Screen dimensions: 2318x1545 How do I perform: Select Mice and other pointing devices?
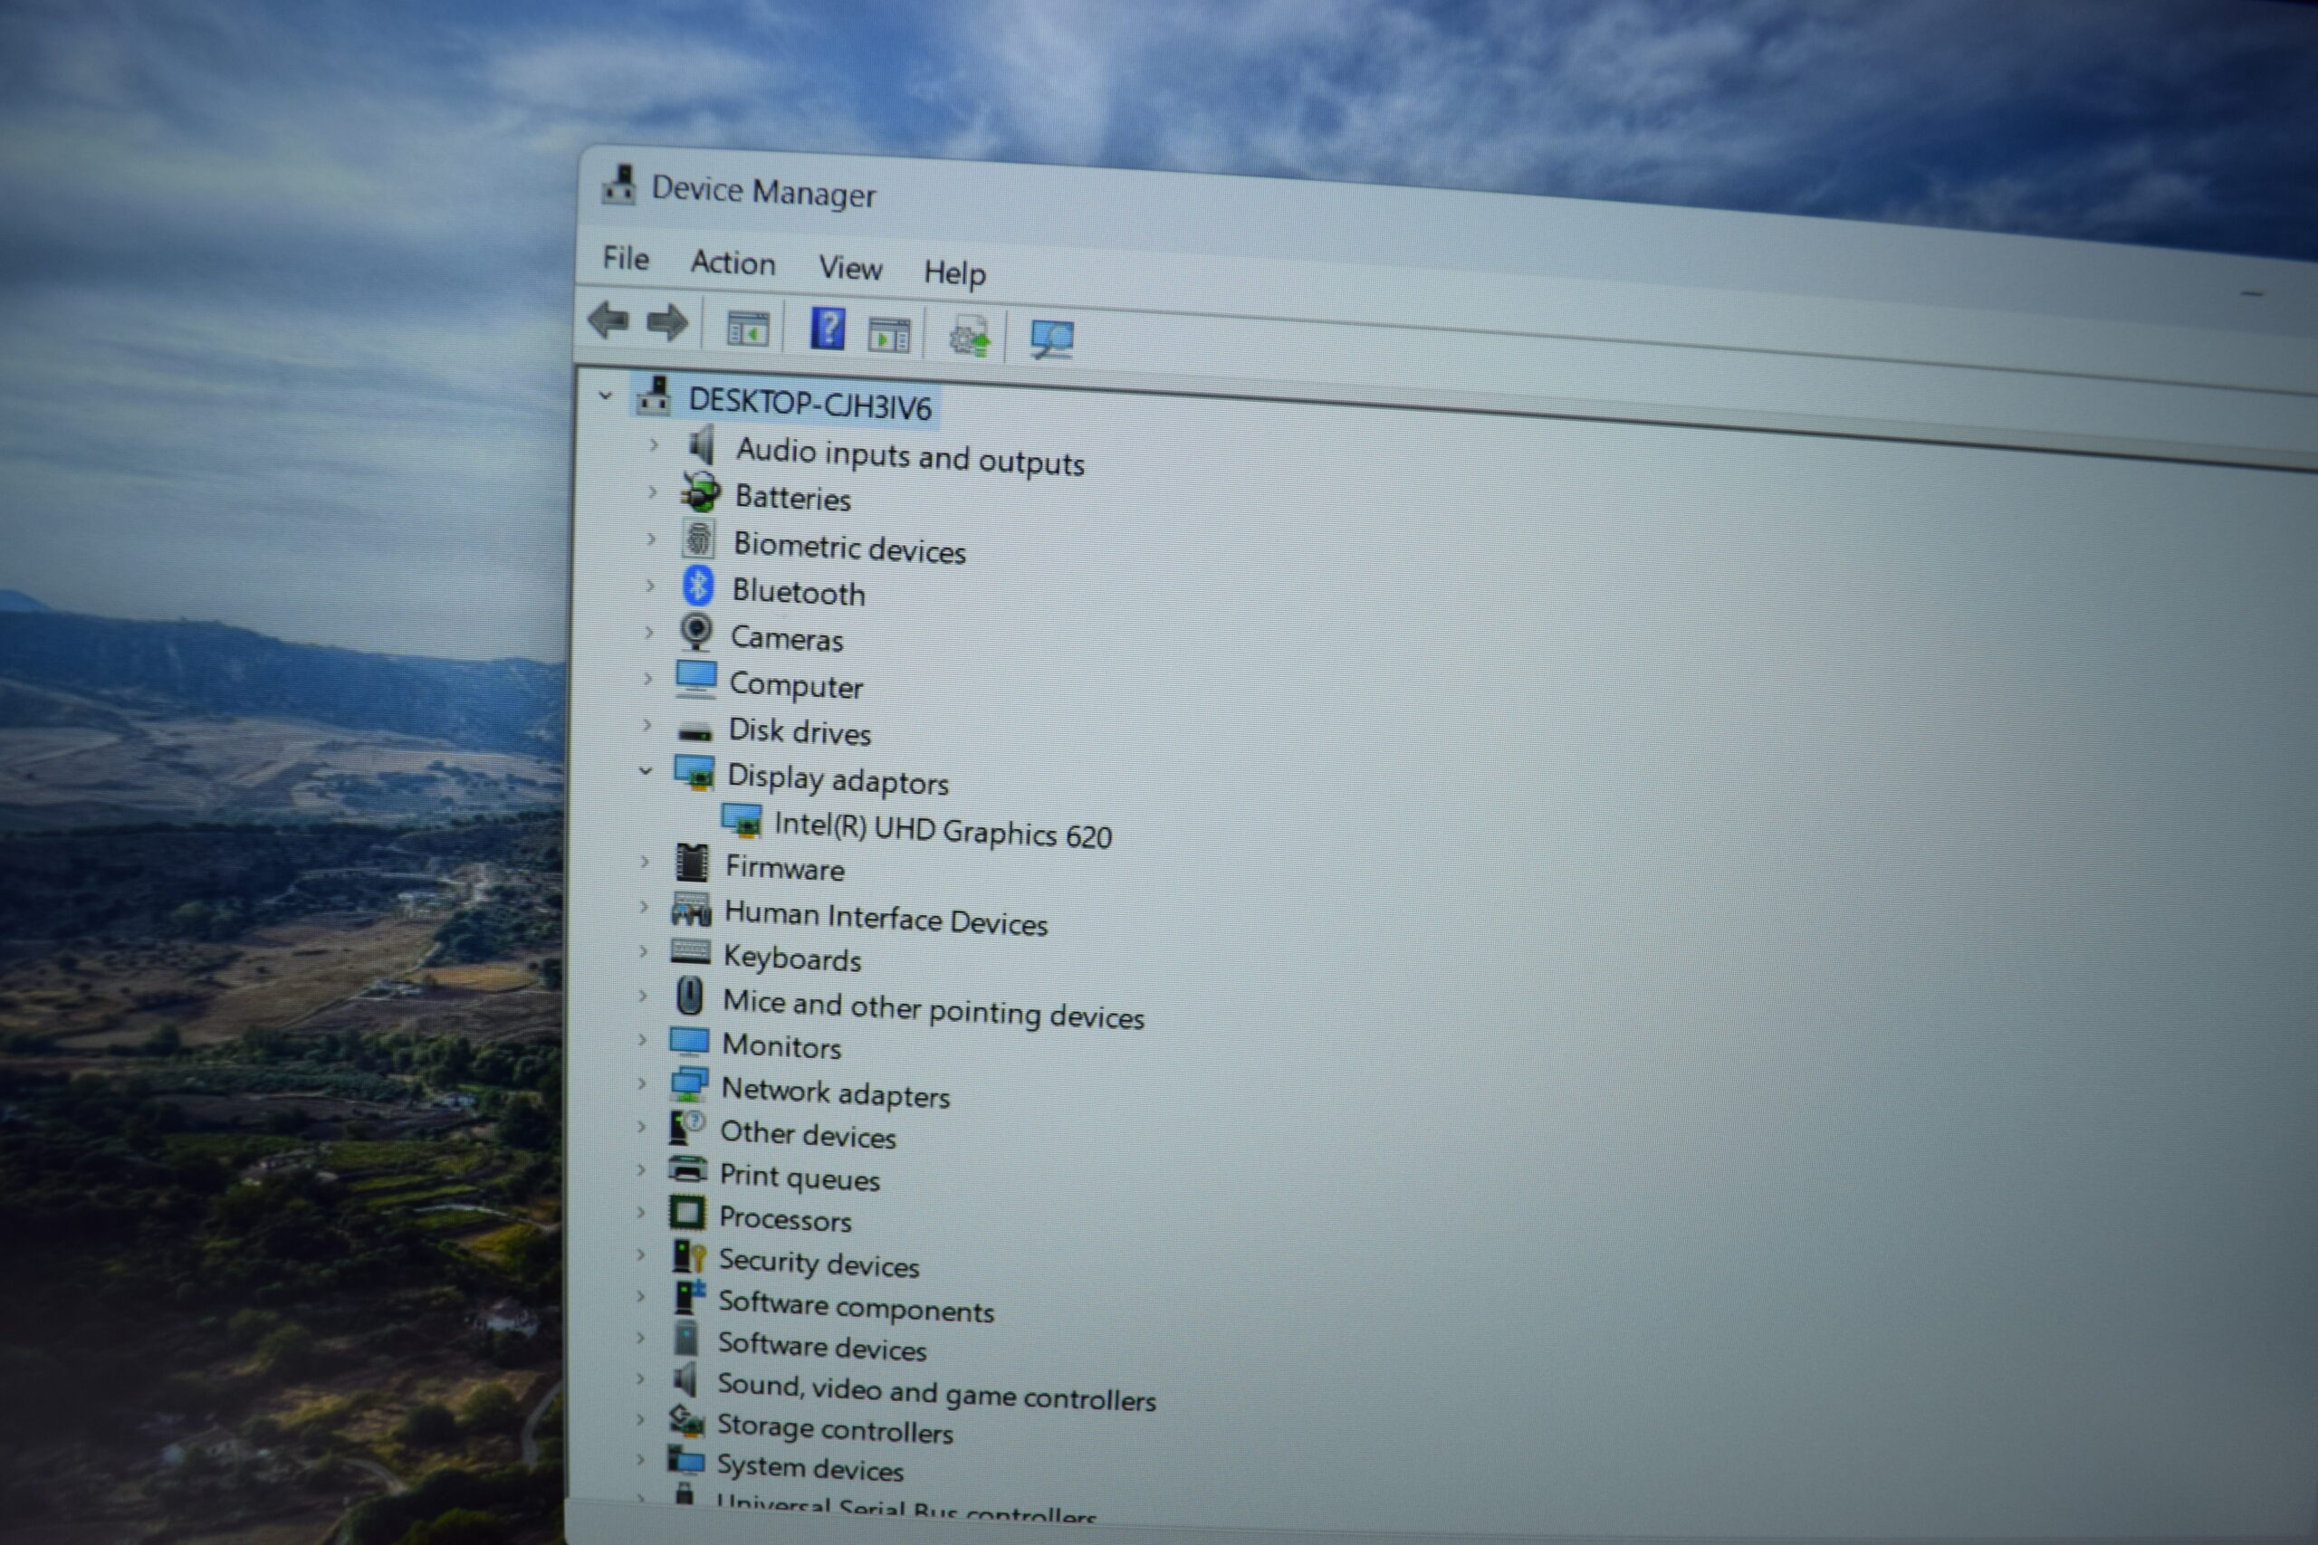934,1009
